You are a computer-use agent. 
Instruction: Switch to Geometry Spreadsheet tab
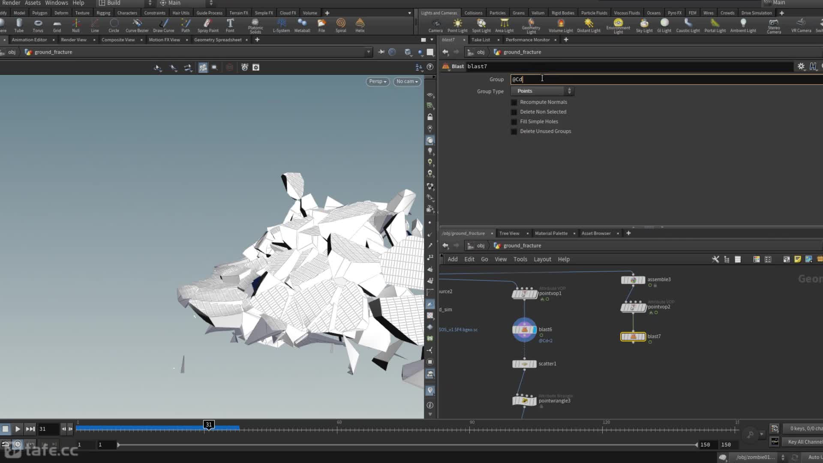point(218,40)
